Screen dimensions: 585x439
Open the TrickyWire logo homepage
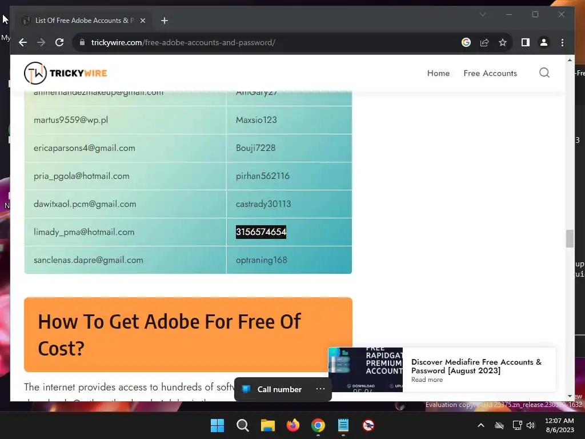coord(66,73)
